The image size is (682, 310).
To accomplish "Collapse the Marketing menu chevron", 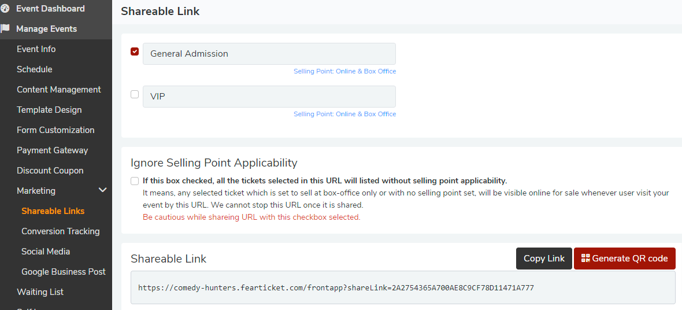I will (103, 190).
